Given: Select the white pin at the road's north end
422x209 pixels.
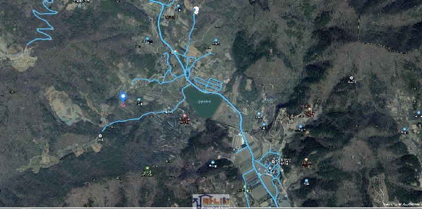Looking at the screenshot, I should [196, 10].
